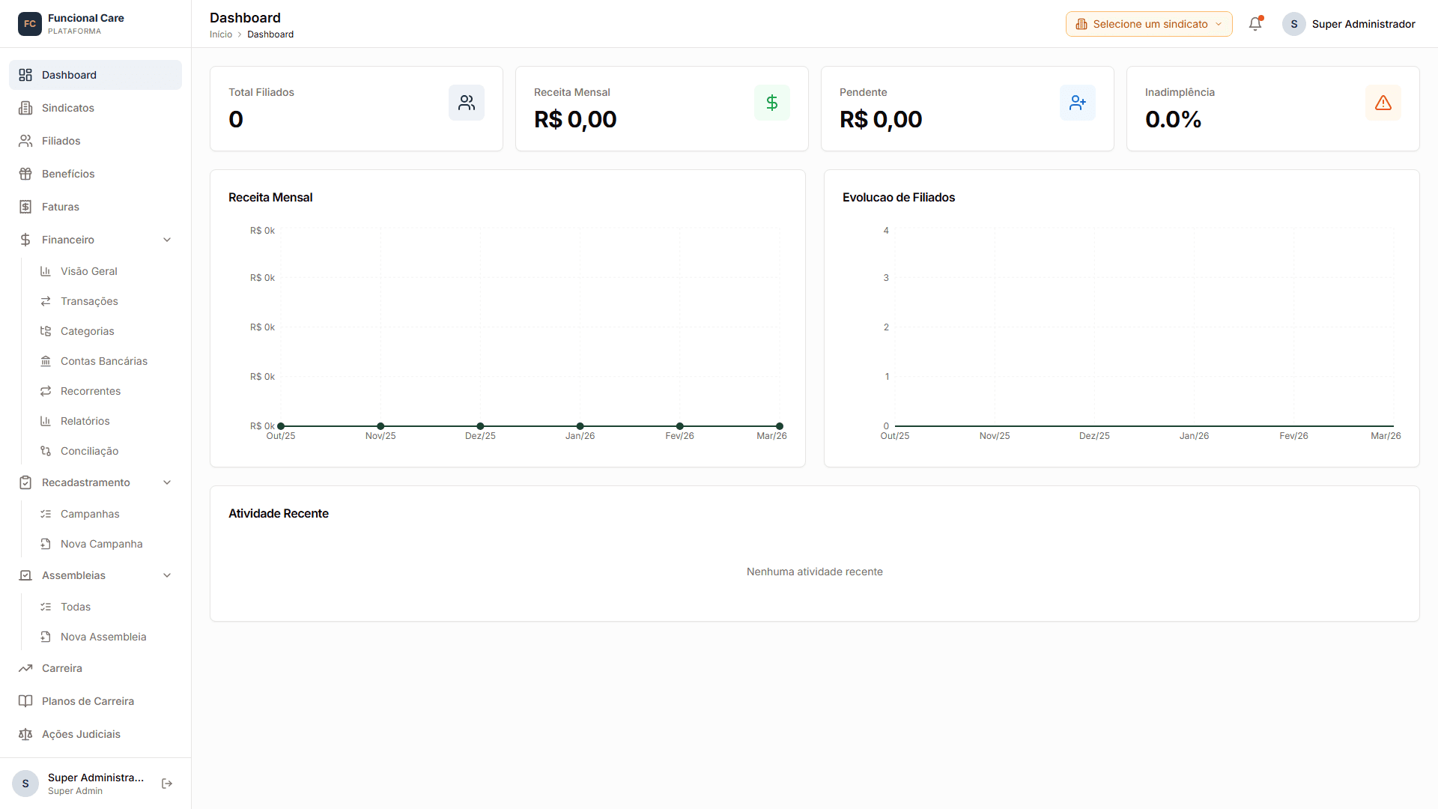The width and height of the screenshot is (1438, 809).
Task: Open the Selecione um sindicato dropdown
Action: pos(1149,24)
